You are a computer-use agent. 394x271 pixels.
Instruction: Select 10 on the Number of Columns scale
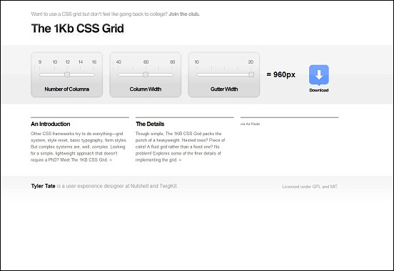pyautogui.click(x=55, y=62)
